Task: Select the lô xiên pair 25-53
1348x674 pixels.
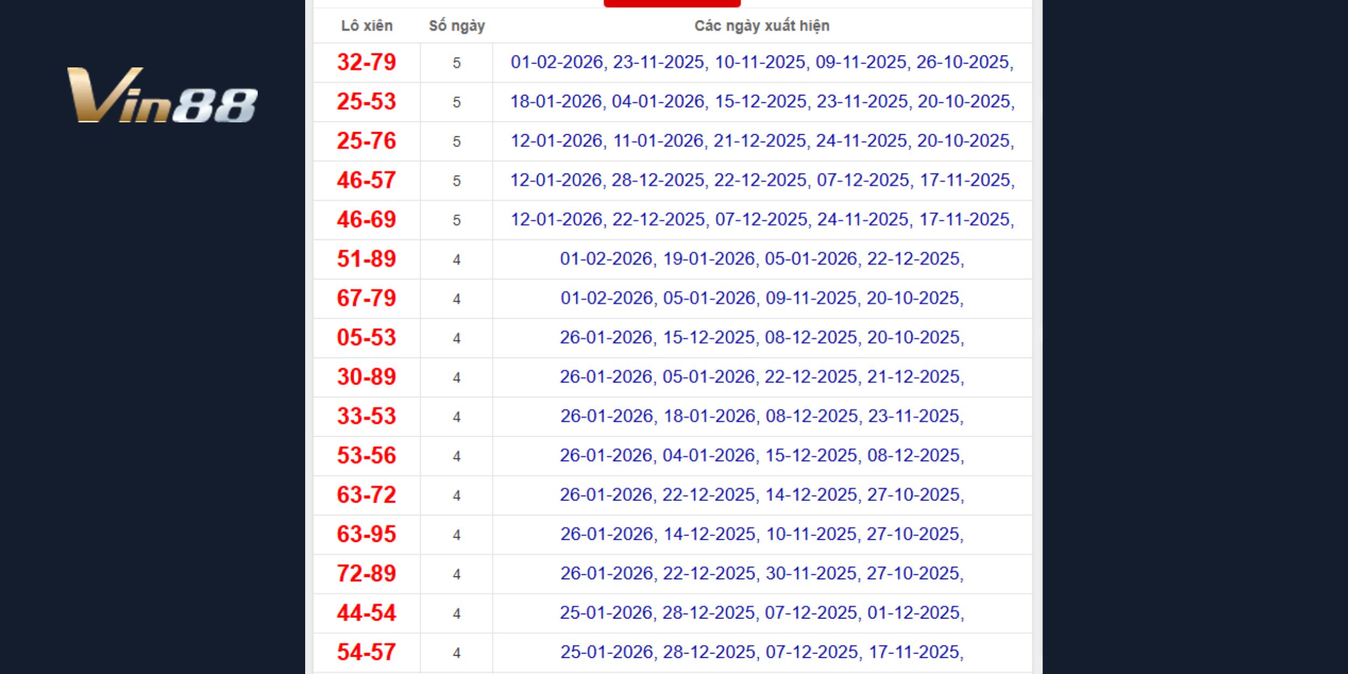Action: tap(367, 102)
